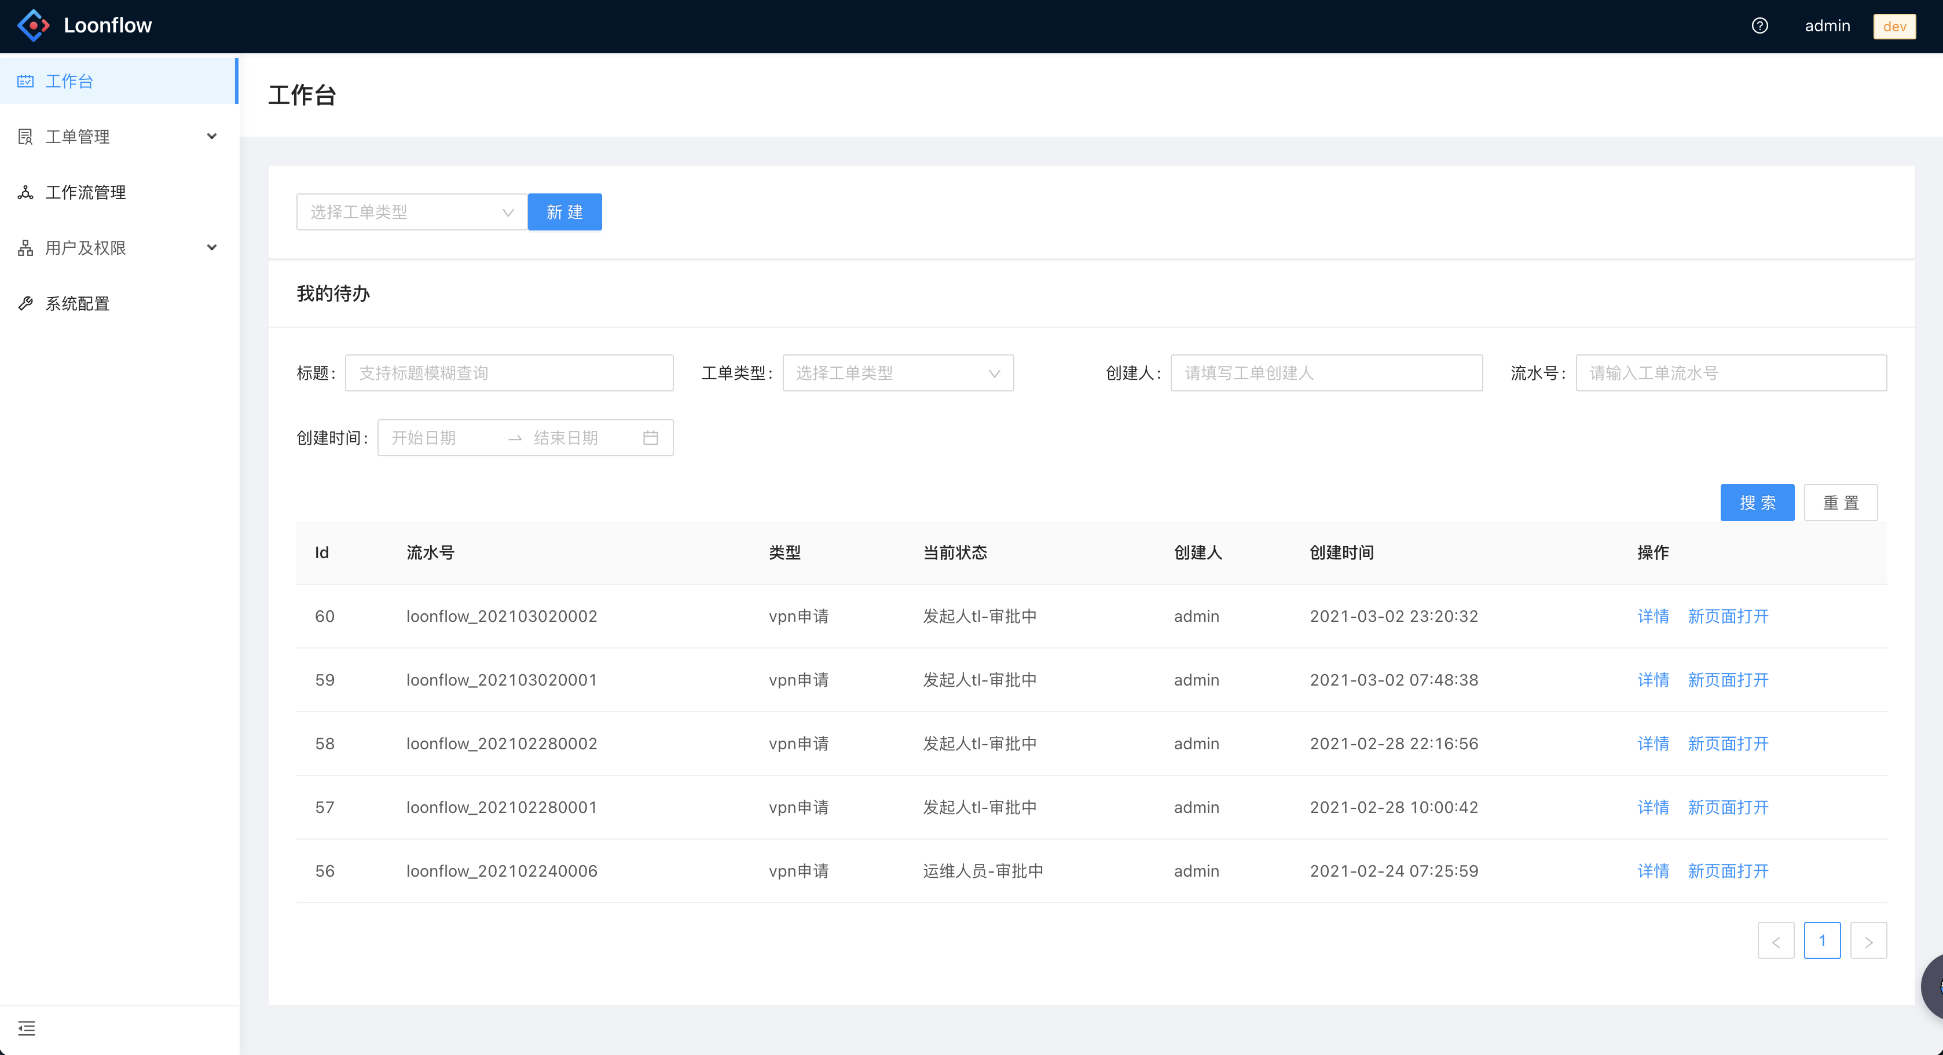Collapse the sidebar with the fold icon

click(x=27, y=1028)
